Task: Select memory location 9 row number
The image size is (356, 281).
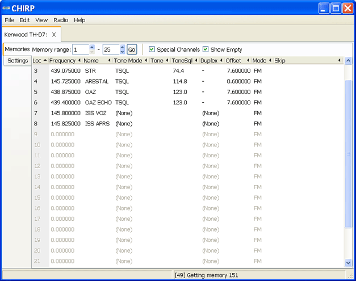Action: pos(36,135)
